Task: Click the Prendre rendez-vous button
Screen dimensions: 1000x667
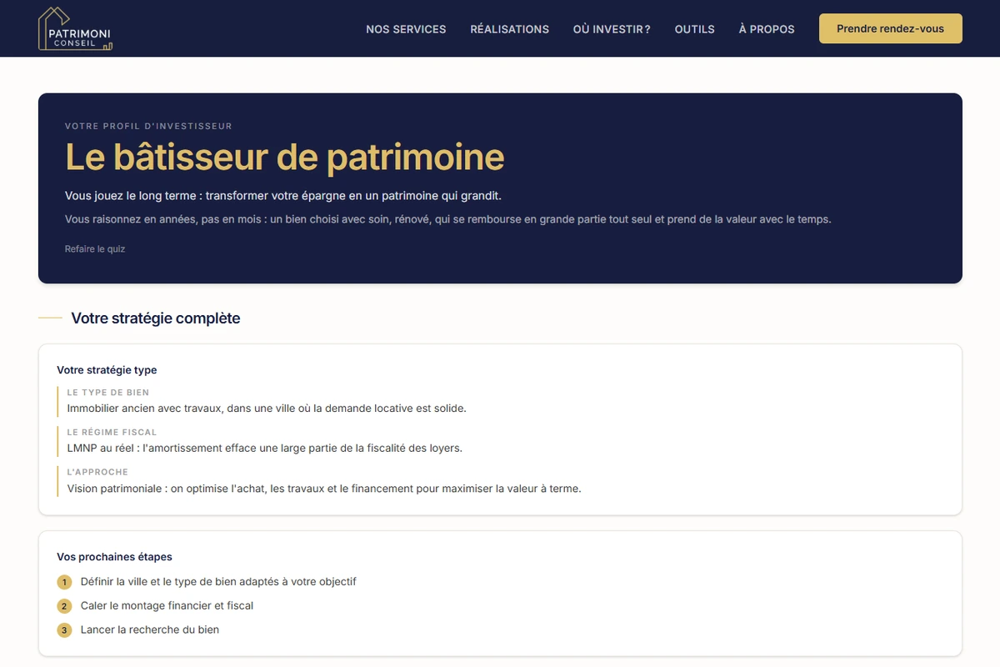Action: [890, 28]
